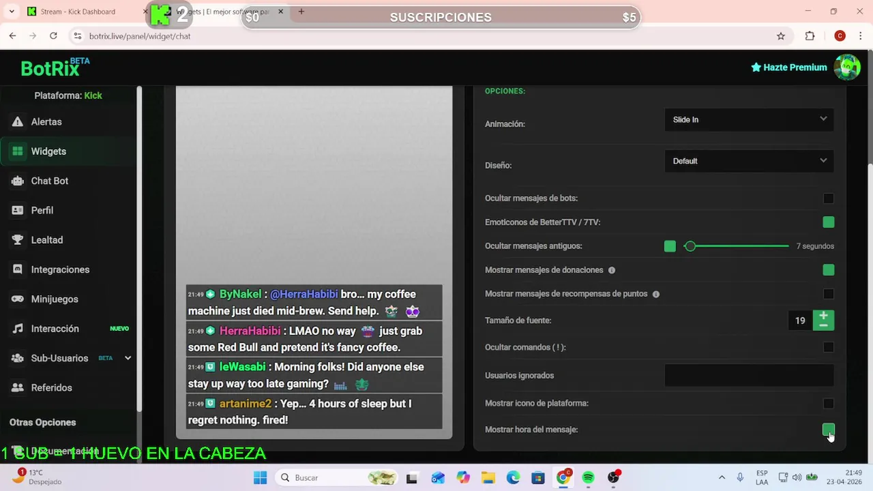Click the ByNakel username in chat preview

point(240,294)
